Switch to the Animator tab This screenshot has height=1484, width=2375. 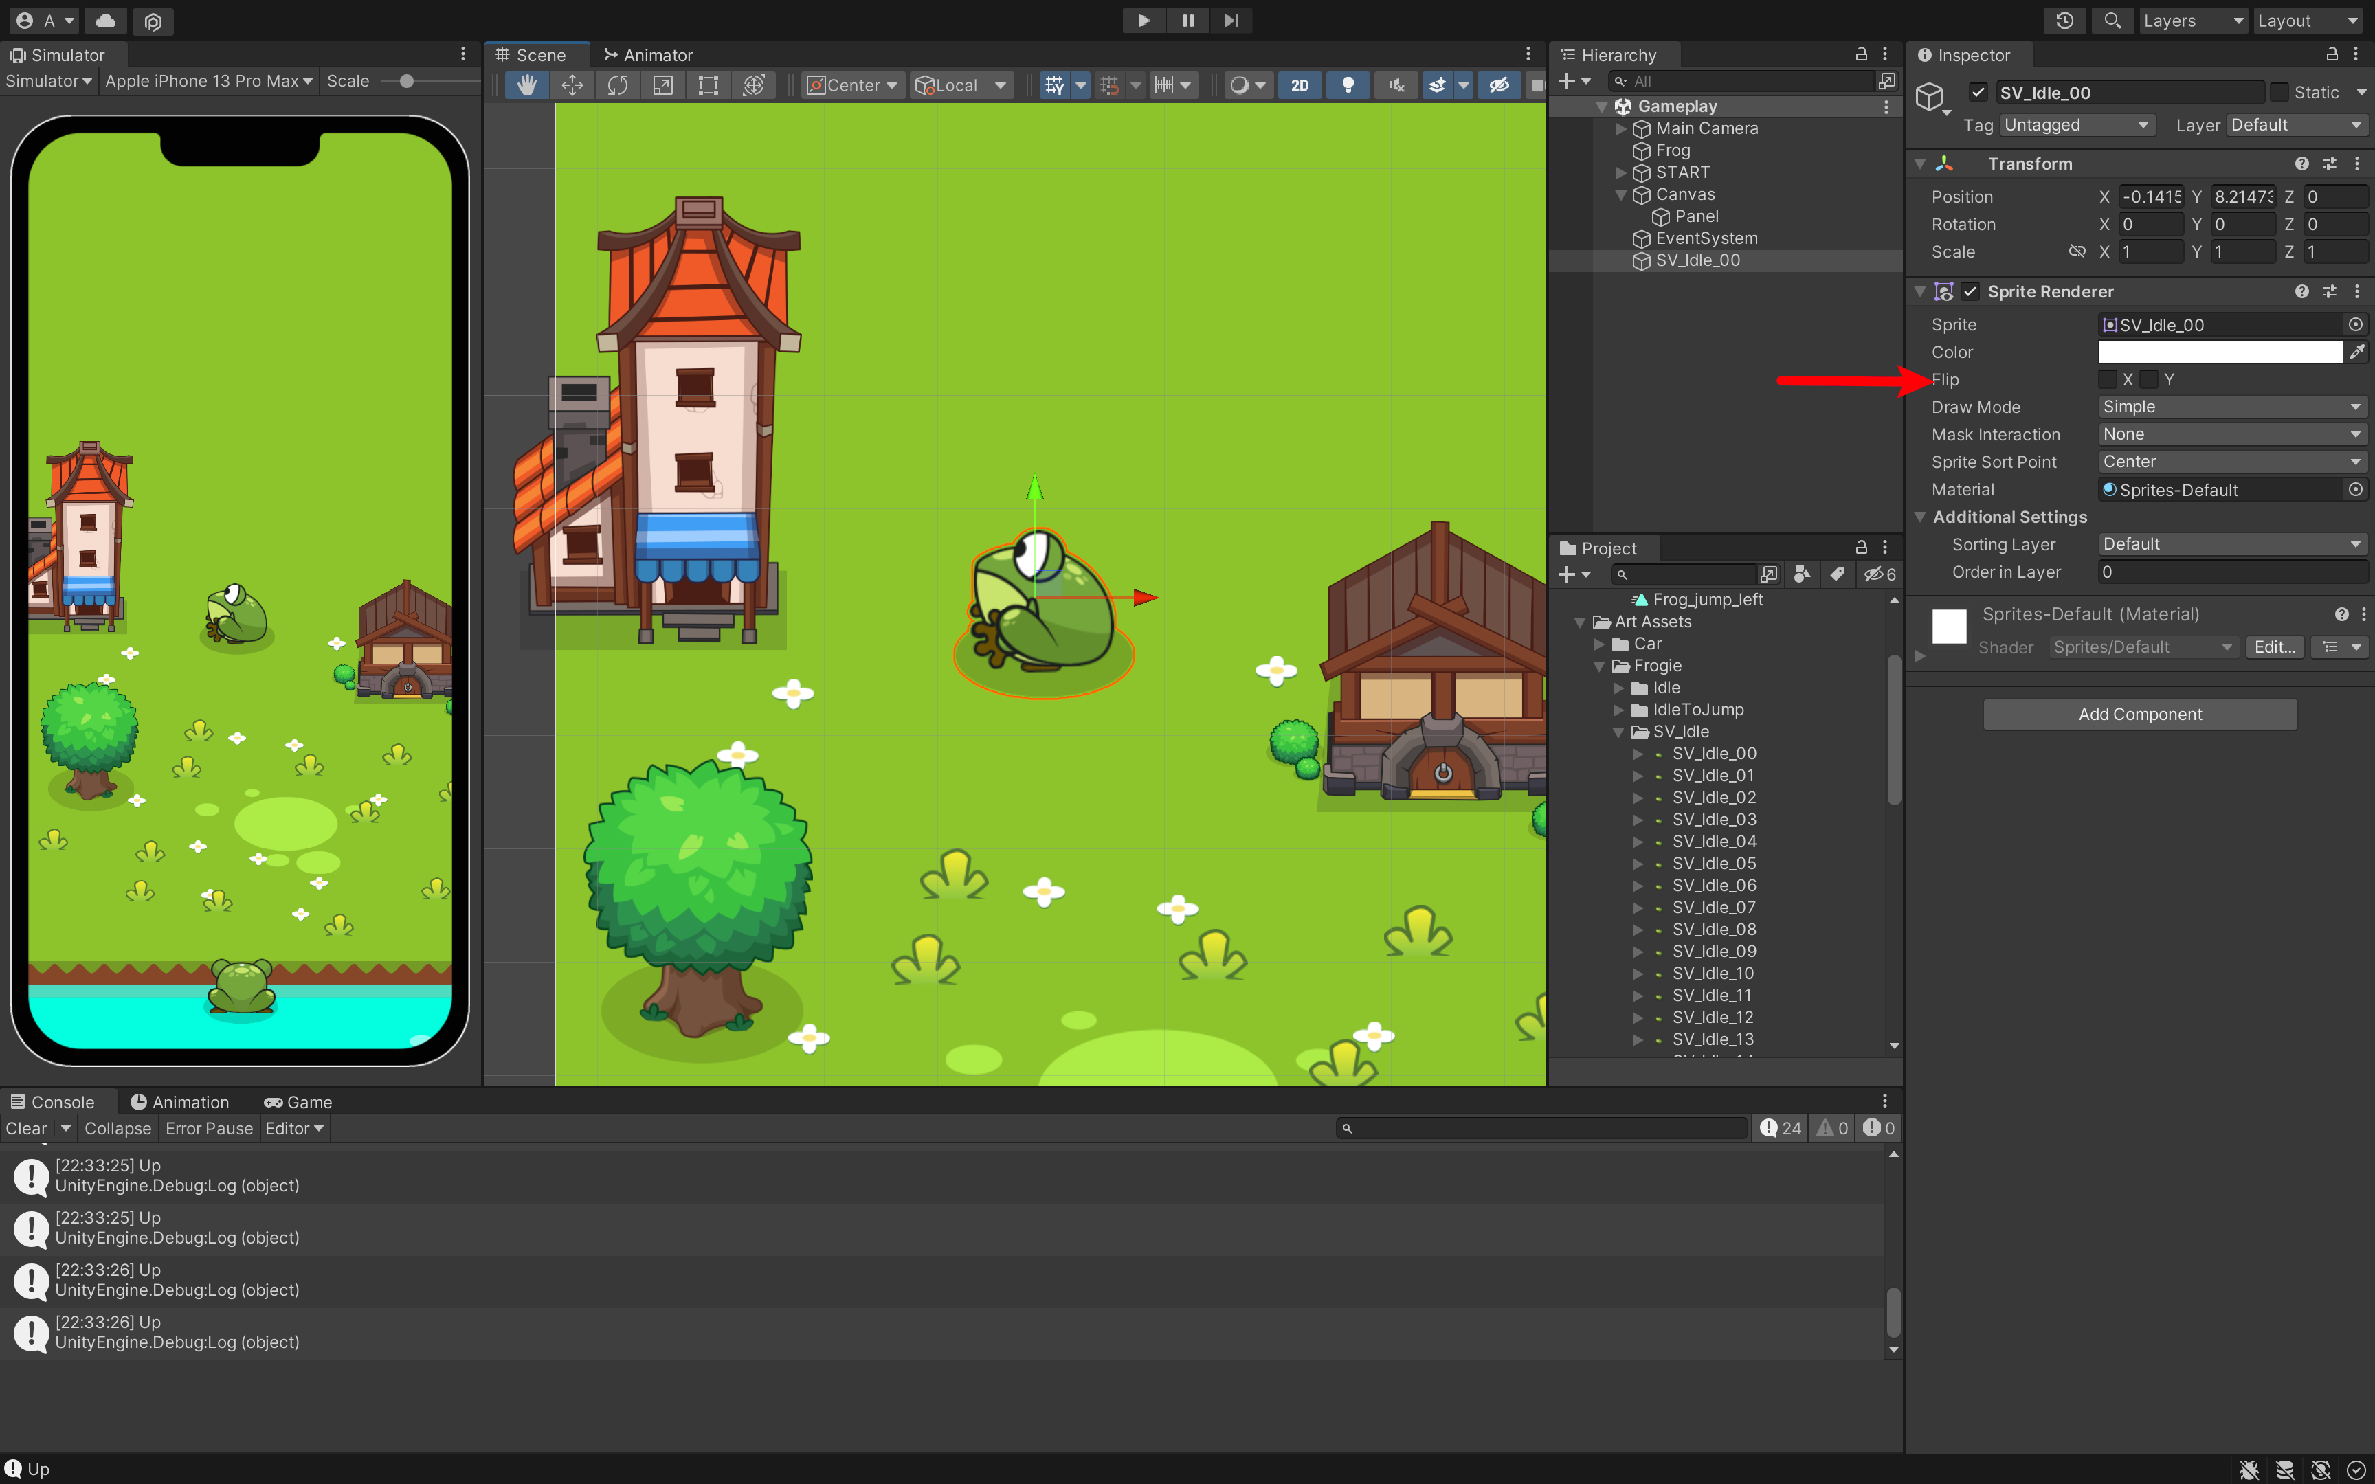[x=649, y=55]
